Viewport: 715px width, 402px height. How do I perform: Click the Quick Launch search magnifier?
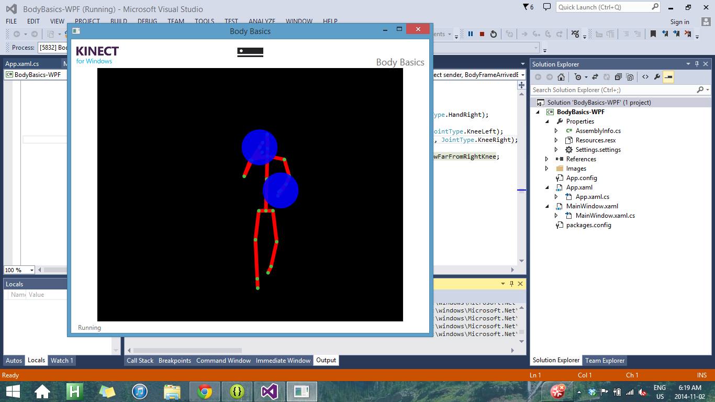pyautogui.click(x=655, y=7)
